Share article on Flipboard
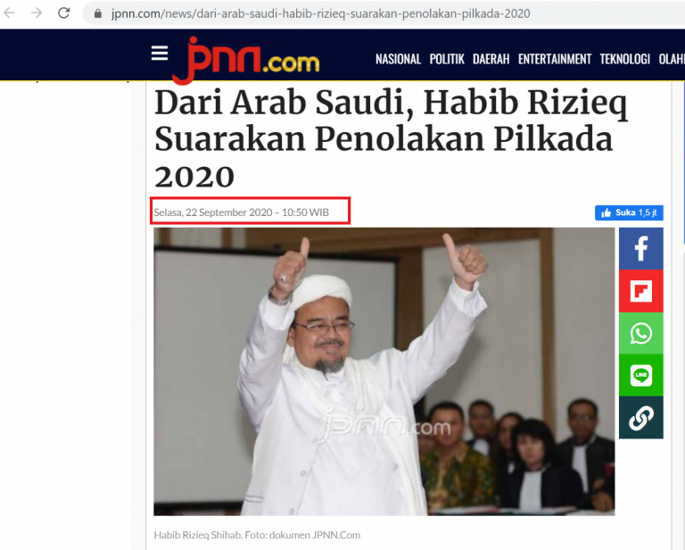Screen dimensions: 685x550 (641, 291)
